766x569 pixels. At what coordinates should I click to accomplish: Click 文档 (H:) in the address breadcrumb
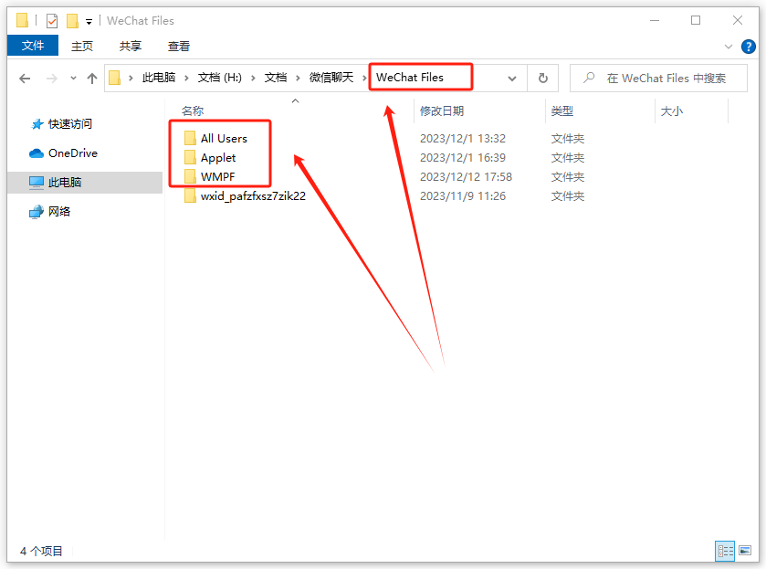point(219,78)
